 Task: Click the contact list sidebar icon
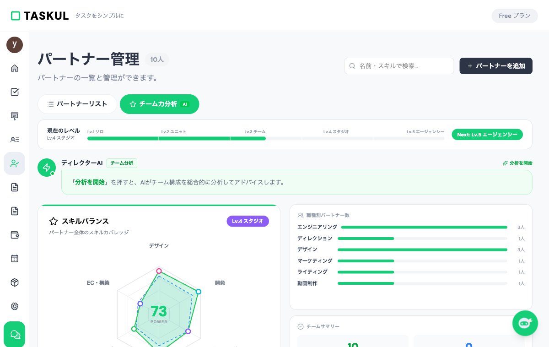point(15,140)
